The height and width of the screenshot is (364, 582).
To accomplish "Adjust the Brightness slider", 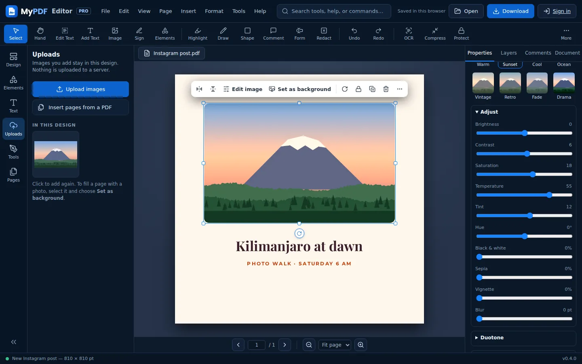I will [524, 133].
